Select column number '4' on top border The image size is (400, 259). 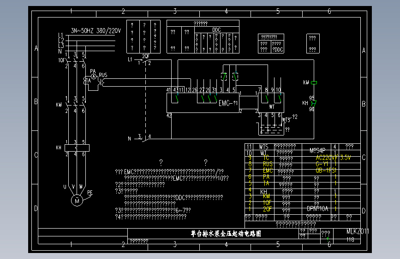coord(226,11)
